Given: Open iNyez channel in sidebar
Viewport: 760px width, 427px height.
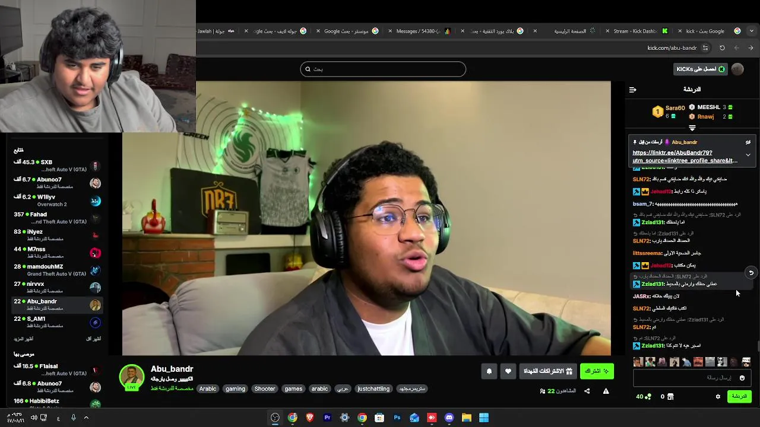Looking at the screenshot, I should 57,235.
